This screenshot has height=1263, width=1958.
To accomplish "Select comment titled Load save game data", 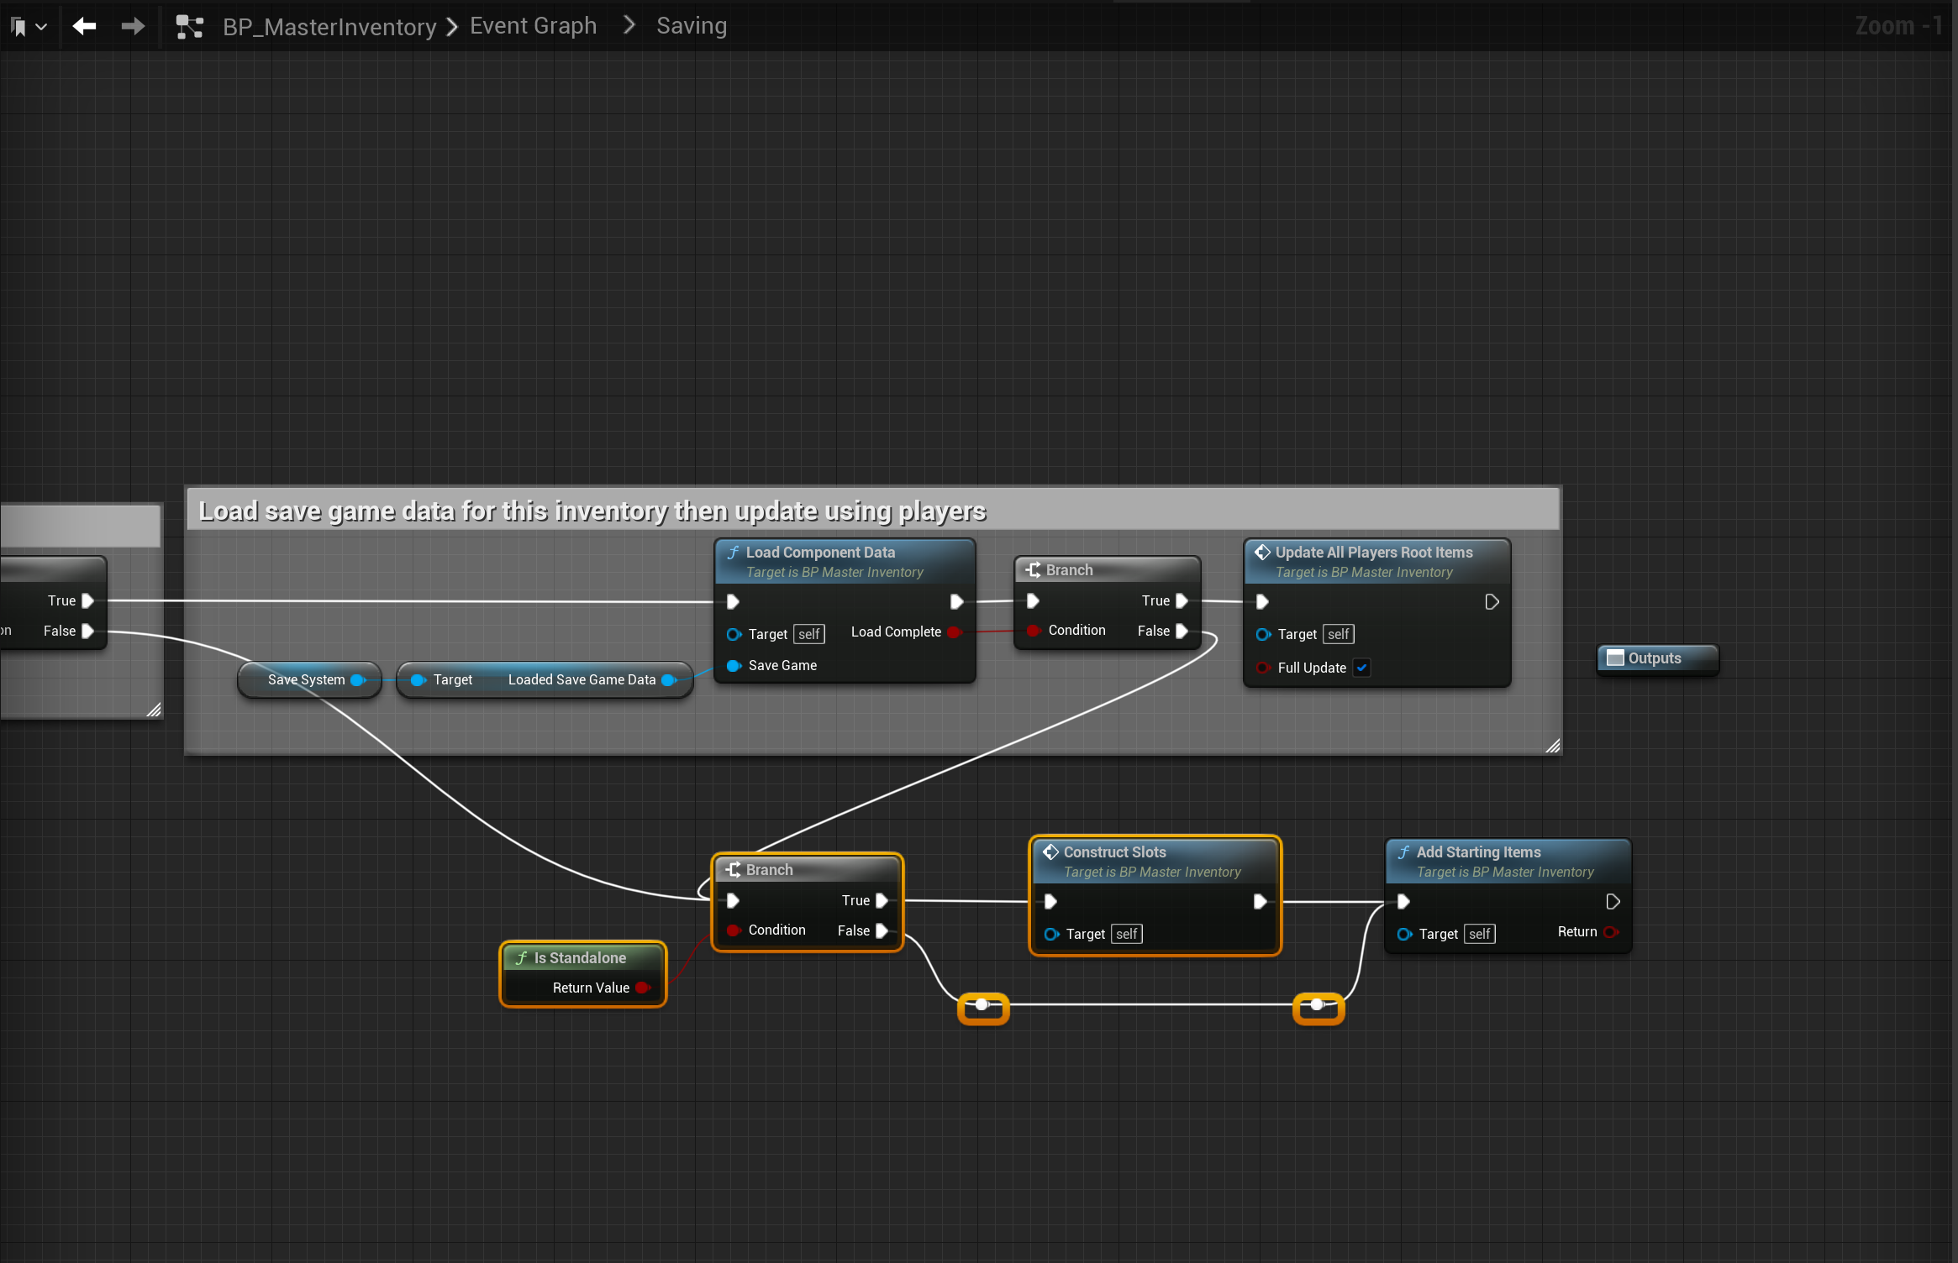I will 592,511.
